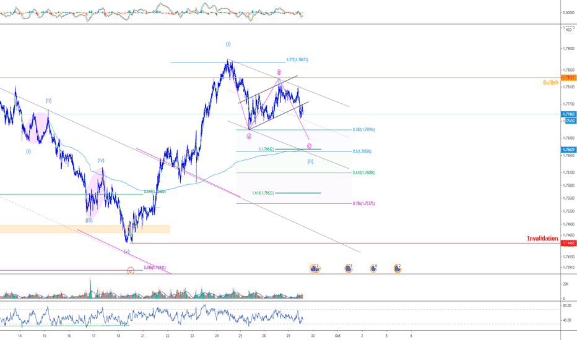This screenshot has width=577, height=340.
Task: Select the 1(1.76642) extension label
Action: pyautogui.click(x=266, y=149)
